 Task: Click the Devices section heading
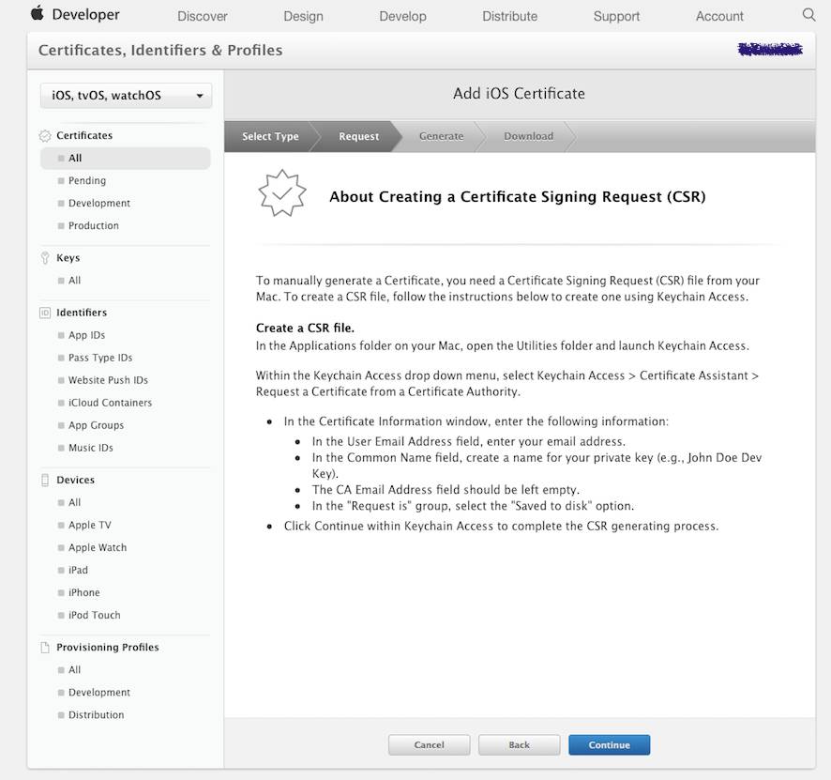tap(75, 480)
